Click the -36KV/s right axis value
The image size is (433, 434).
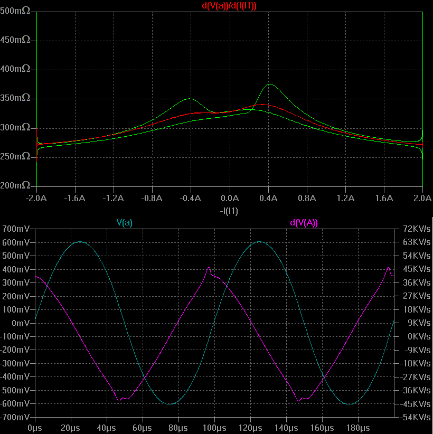point(416,390)
